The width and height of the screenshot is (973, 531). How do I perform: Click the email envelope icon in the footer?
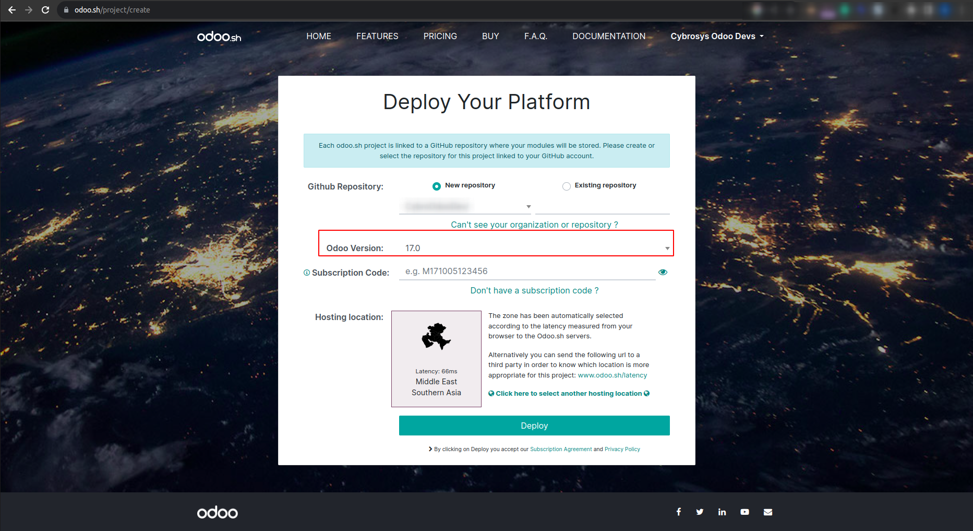768,512
